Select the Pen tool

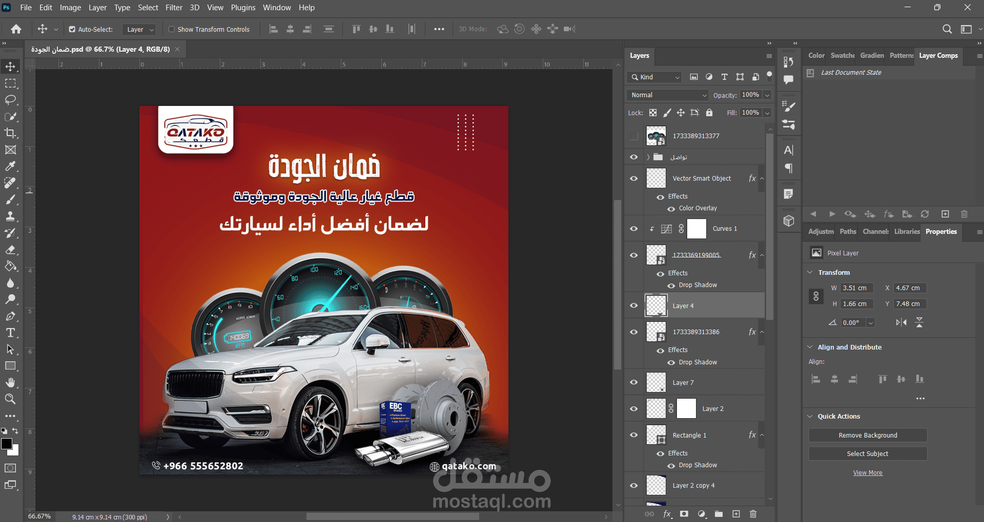click(10, 316)
